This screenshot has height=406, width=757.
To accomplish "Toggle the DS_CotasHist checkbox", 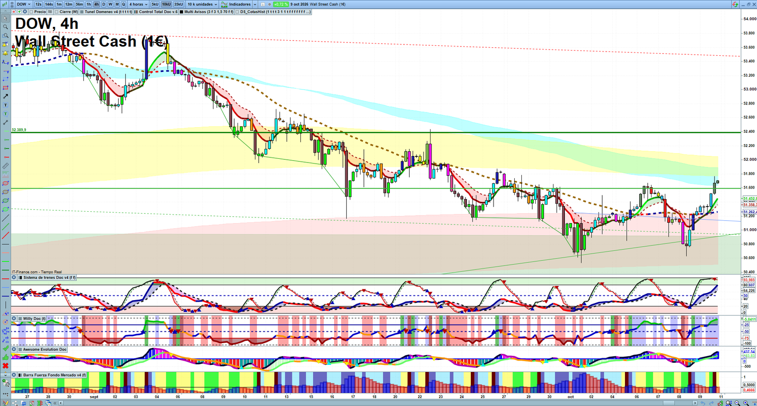I will 238,12.
